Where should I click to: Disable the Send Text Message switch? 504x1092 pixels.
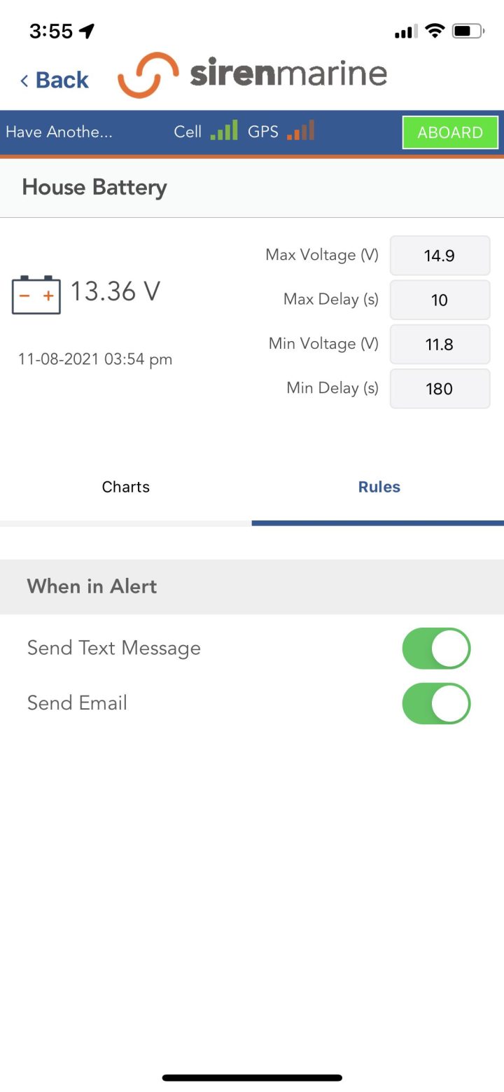pyautogui.click(x=436, y=648)
